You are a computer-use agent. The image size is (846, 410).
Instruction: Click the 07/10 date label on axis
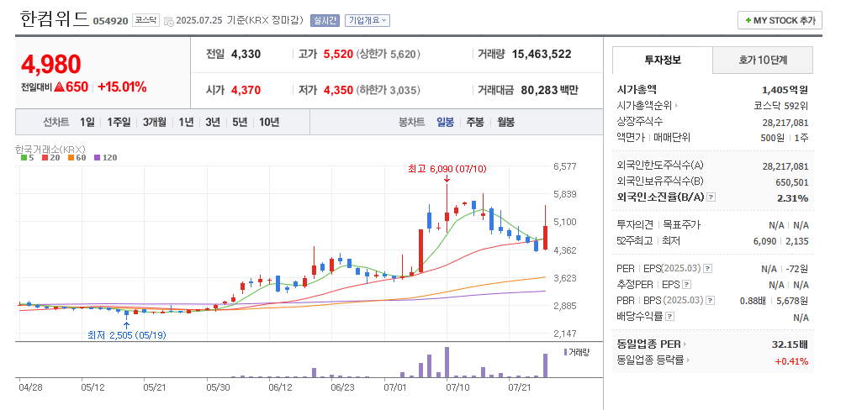459,386
